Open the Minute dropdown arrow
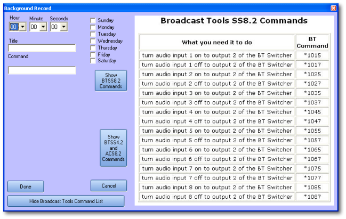Viewport: 346px width, 219px height. [44, 27]
